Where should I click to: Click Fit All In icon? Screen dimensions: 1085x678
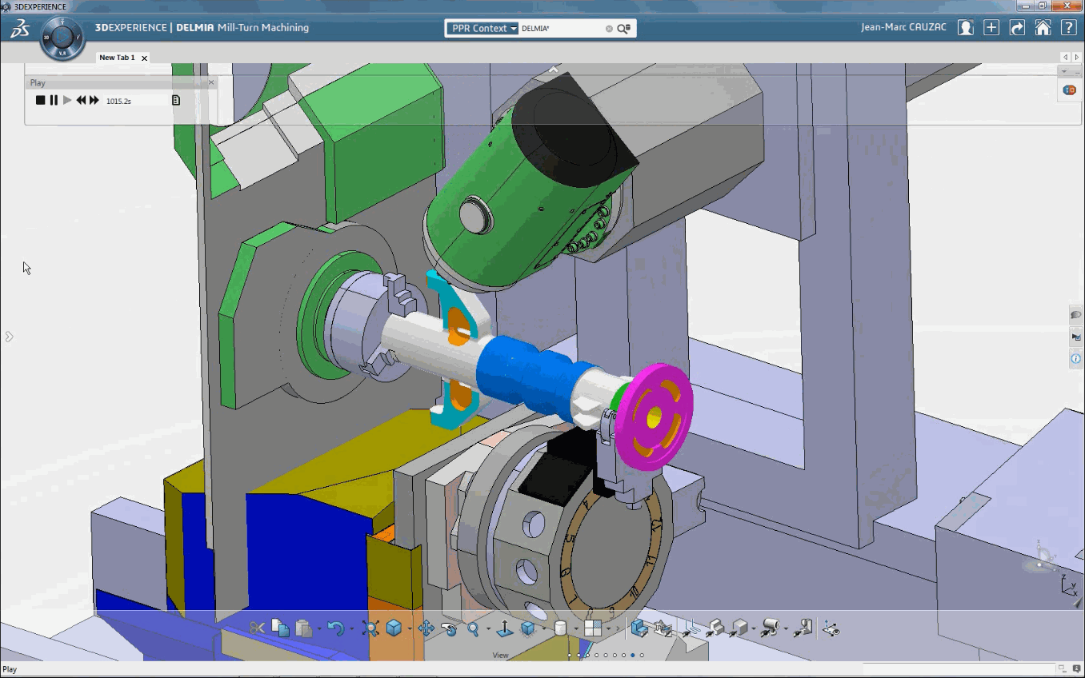click(x=370, y=628)
